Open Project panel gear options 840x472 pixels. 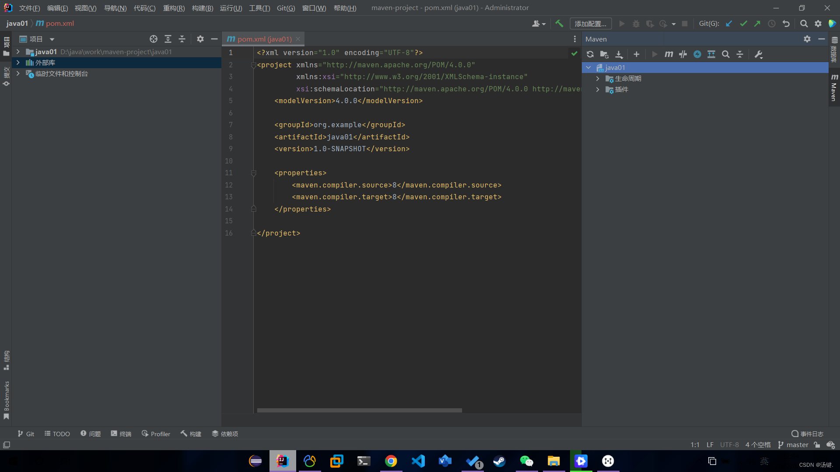200,39
